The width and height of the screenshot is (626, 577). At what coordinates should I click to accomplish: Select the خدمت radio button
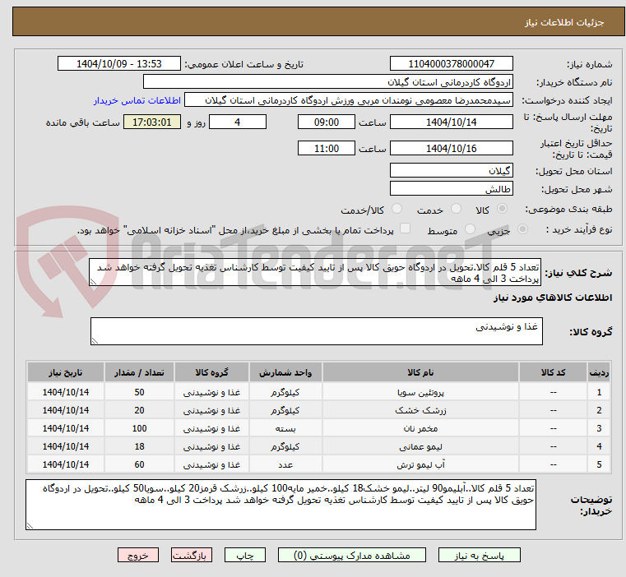(x=456, y=209)
